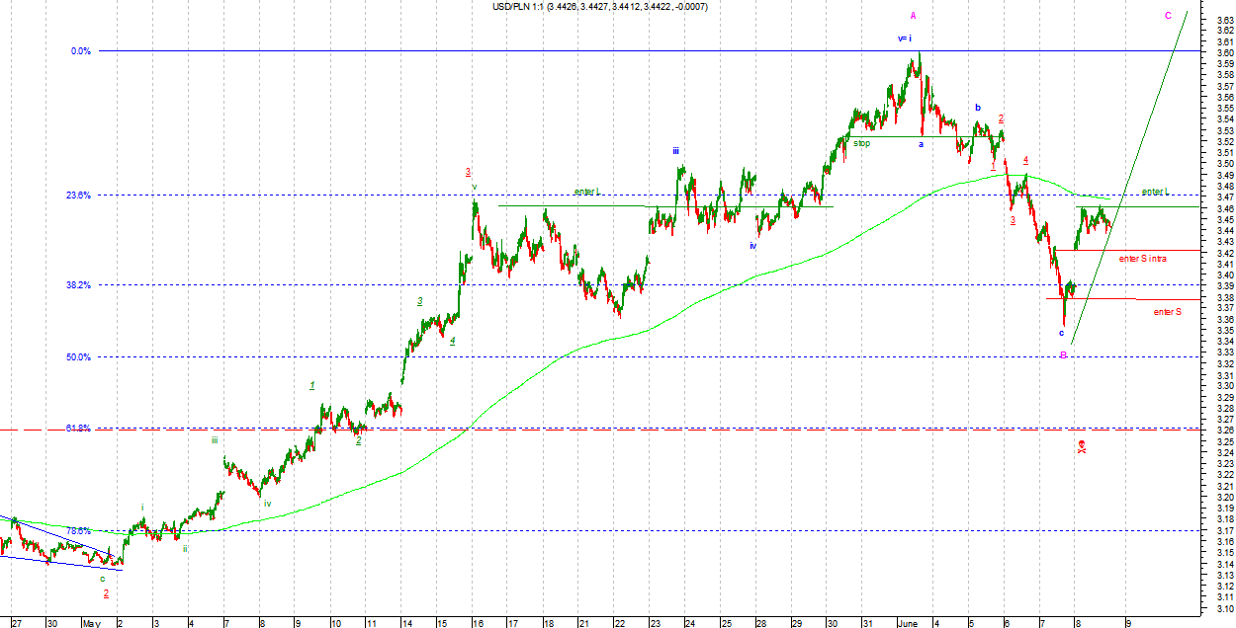The width and height of the screenshot is (1236, 628).
Task: Select the magenta wave C label
Action: click(1168, 15)
